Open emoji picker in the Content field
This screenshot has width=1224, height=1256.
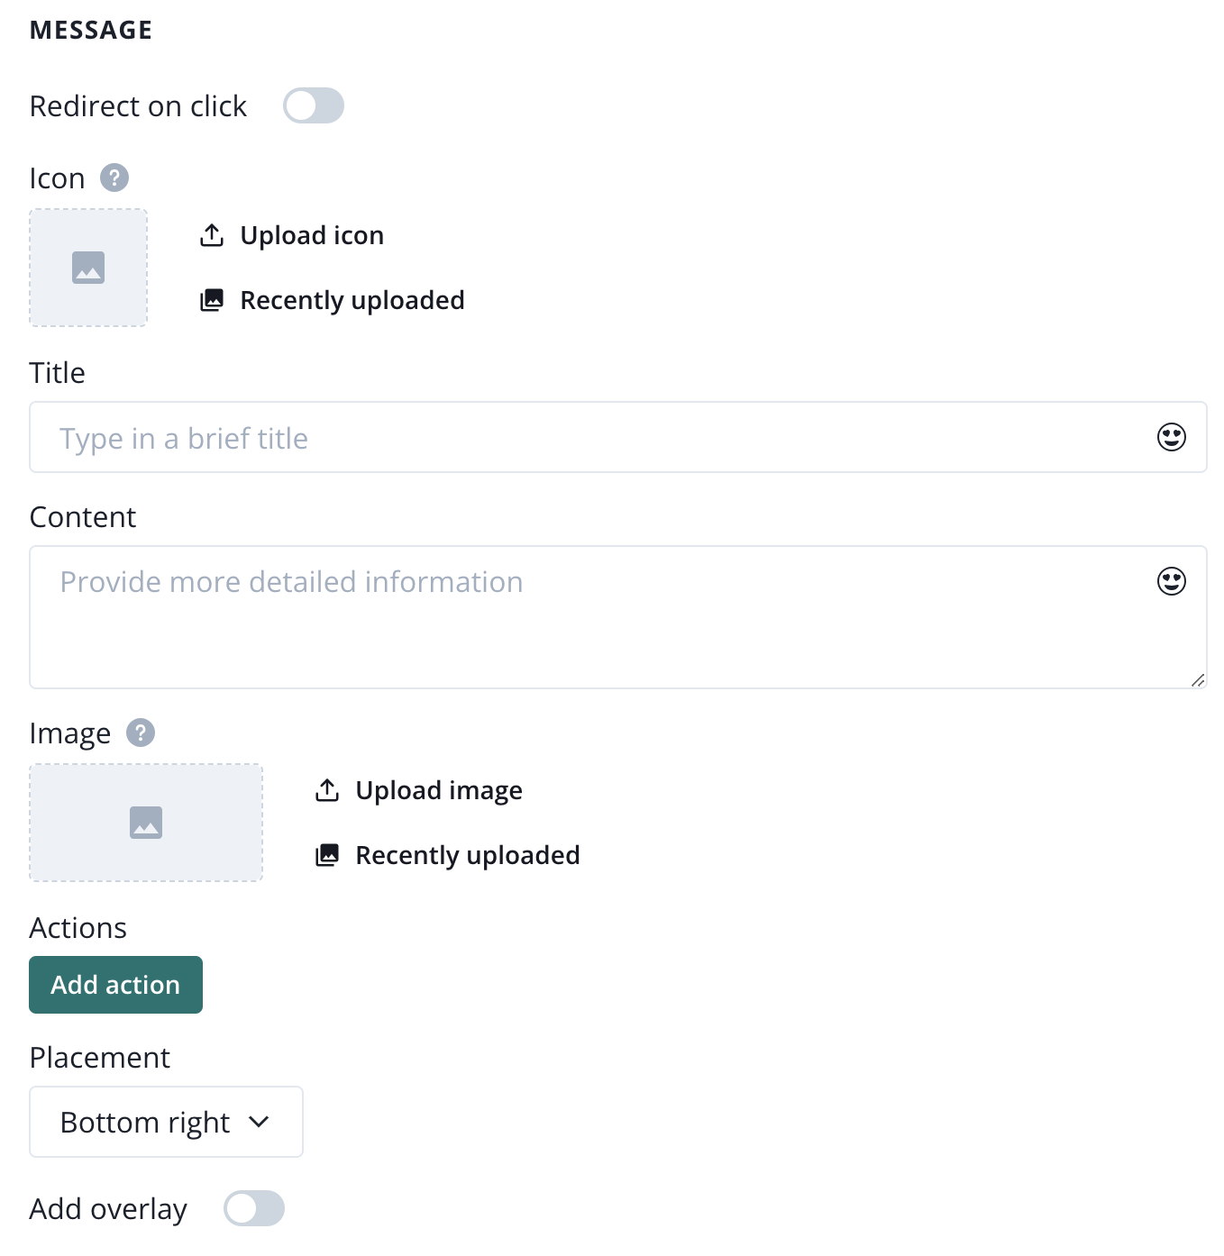click(1171, 582)
